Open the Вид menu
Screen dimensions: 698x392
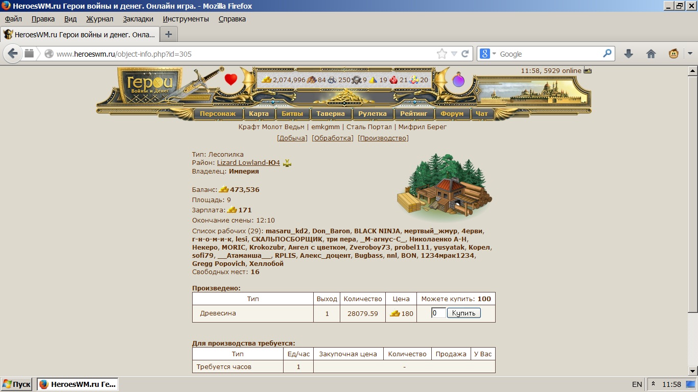pyautogui.click(x=71, y=19)
